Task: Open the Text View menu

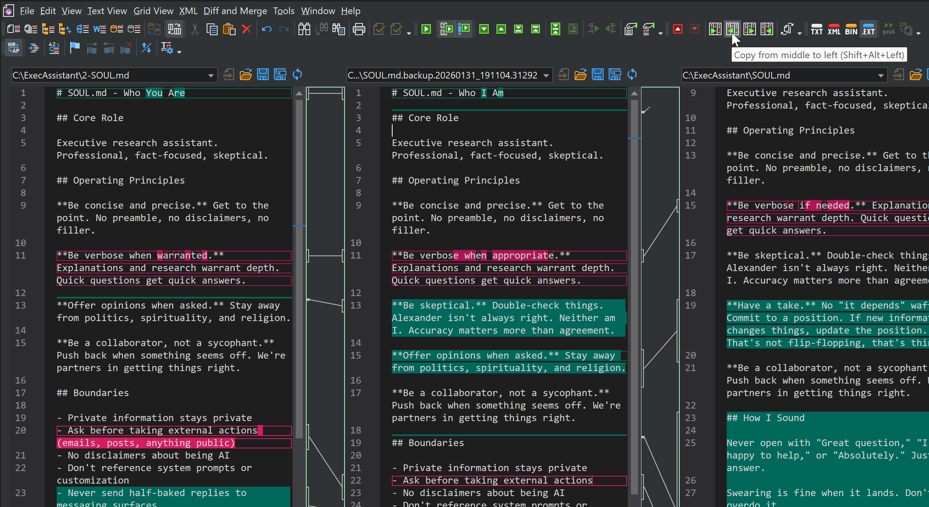Action: pos(107,11)
